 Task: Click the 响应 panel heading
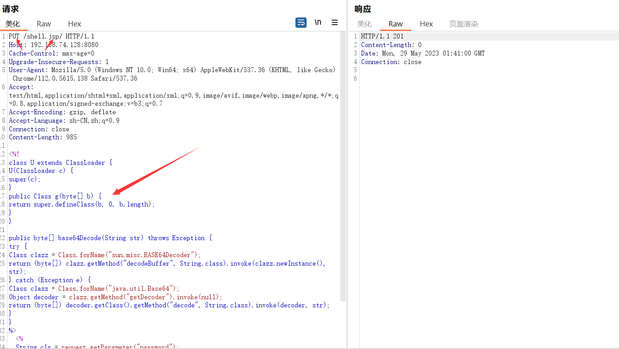[x=363, y=9]
